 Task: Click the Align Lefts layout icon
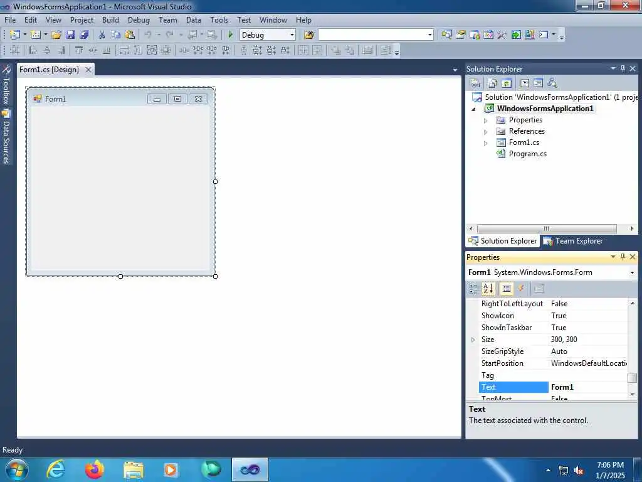[33, 50]
